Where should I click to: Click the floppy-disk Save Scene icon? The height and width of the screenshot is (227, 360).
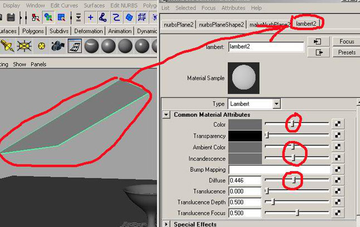pyautogui.click(x=11, y=17)
